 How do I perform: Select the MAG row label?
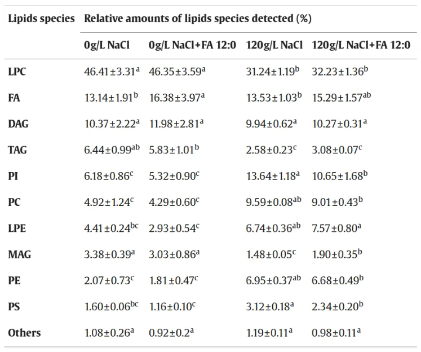(x=19, y=254)
